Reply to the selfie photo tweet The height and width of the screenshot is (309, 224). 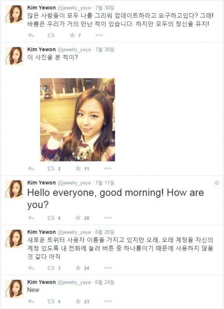pyautogui.click(x=31, y=168)
